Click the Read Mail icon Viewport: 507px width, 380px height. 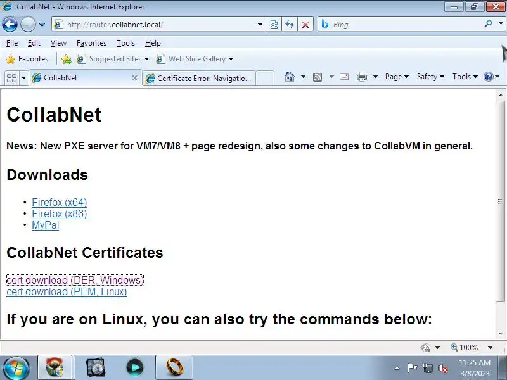344,77
